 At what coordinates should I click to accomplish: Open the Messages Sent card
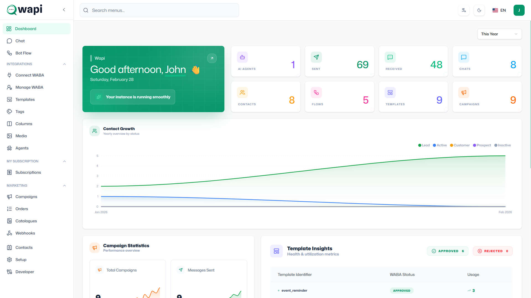pos(209,279)
